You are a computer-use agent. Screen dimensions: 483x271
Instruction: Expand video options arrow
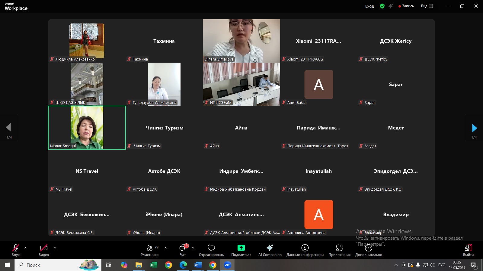pyautogui.click(x=55, y=248)
